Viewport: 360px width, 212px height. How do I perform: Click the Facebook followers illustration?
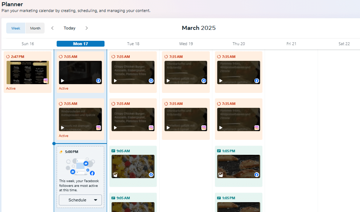[x=80, y=166]
